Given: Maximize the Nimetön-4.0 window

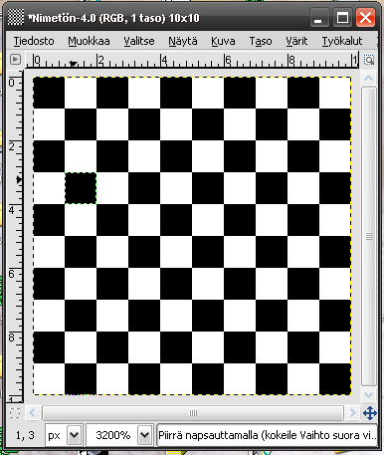Looking at the screenshot, I should click(x=342, y=18).
